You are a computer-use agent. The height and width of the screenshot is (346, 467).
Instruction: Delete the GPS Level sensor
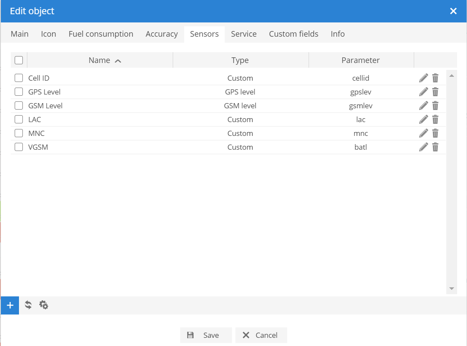[x=435, y=92]
